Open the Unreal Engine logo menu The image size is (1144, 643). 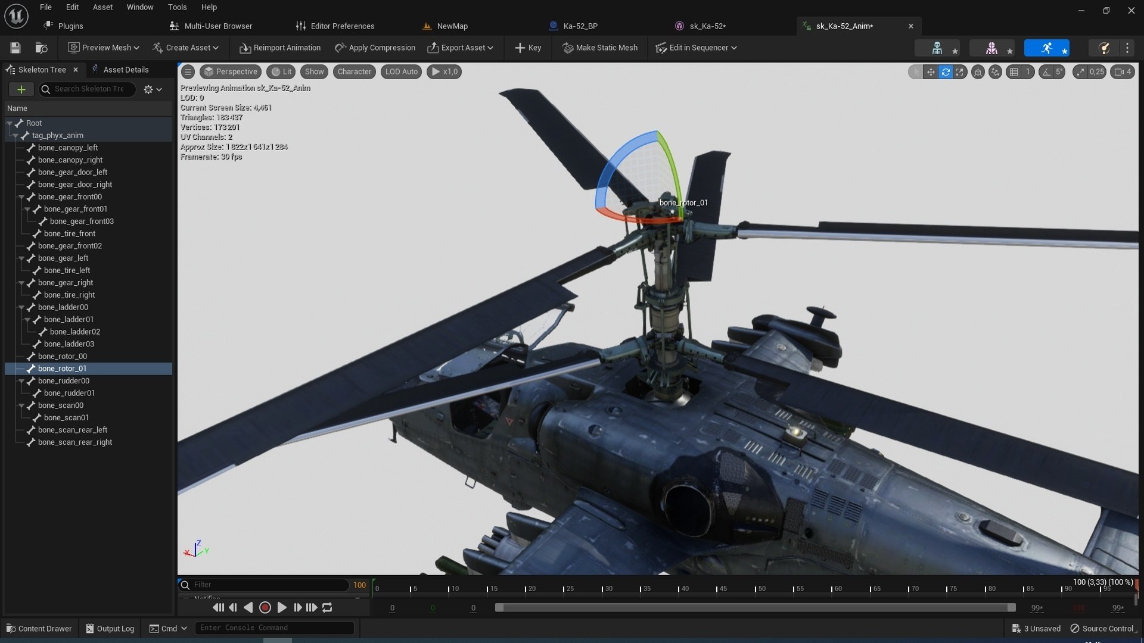pyautogui.click(x=16, y=16)
